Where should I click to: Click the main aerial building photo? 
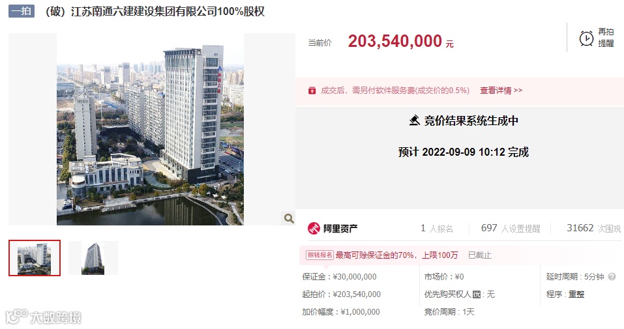pos(150,129)
